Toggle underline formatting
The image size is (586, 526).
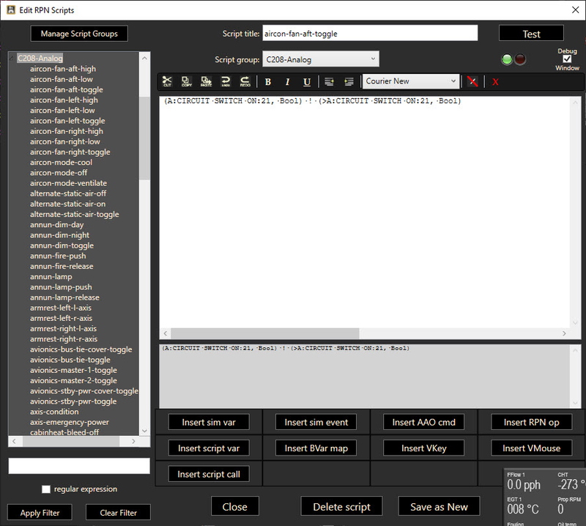307,81
